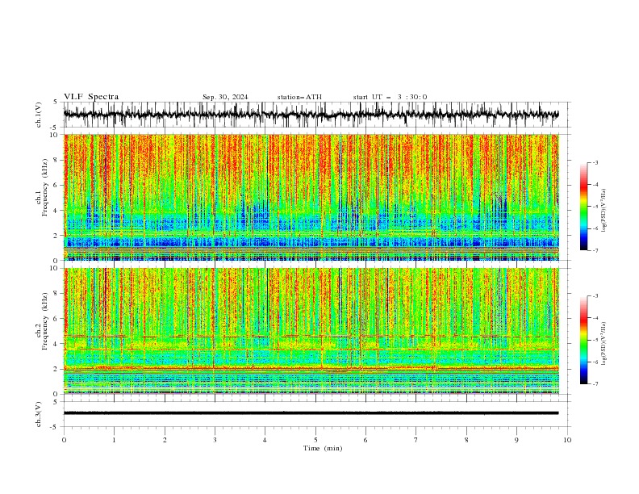The image size is (639, 494).
Task: Click the "-4" tick on ch.2 colorbar
Action: (x=595, y=318)
